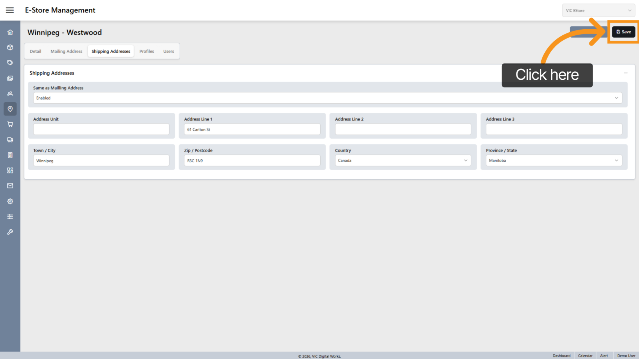This screenshot has width=639, height=359.
Task: Open the users group sidebar icon
Action: tap(10, 93)
